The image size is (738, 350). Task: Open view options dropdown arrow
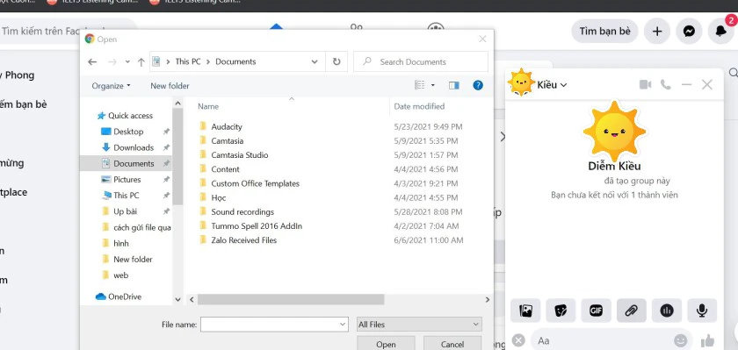(433, 85)
